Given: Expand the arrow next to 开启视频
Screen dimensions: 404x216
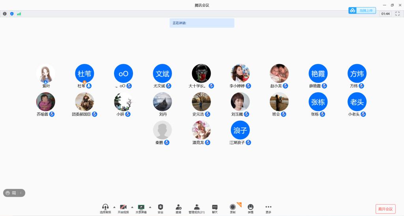Looking at the screenshot, I should tap(132, 207).
